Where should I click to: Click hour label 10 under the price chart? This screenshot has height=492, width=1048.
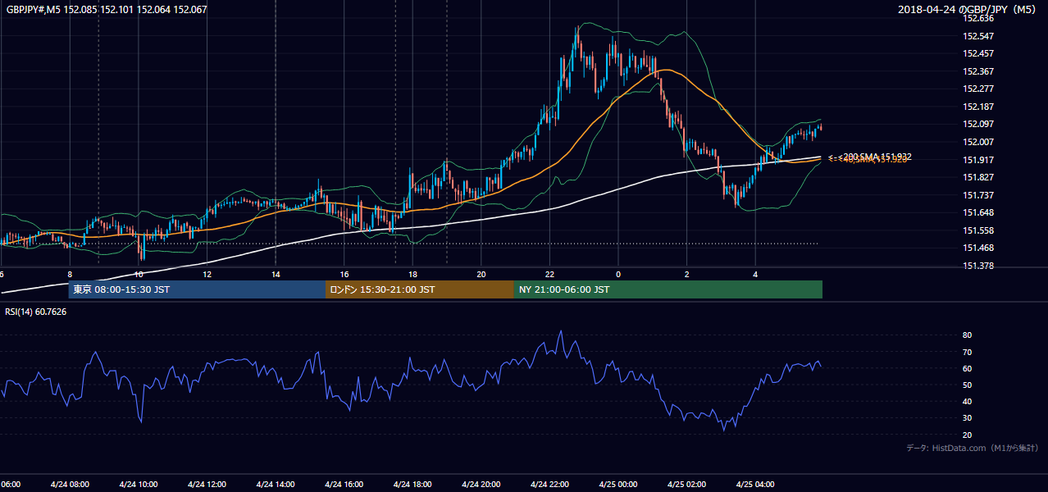point(139,274)
